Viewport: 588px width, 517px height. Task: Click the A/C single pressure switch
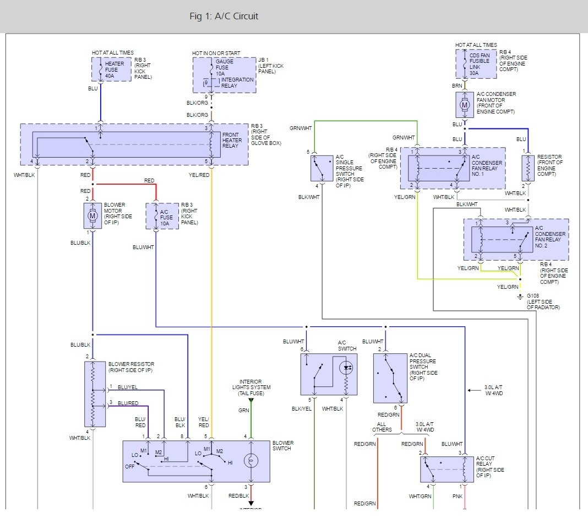coord(322,168)
